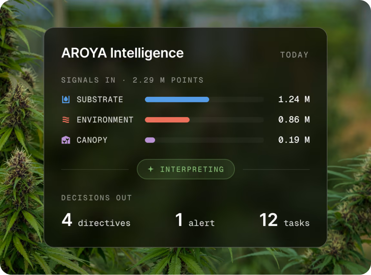Click the red Environment progress bar
Image resolution: width=371 pixels, height=275 pixels.
coord(167,120)
